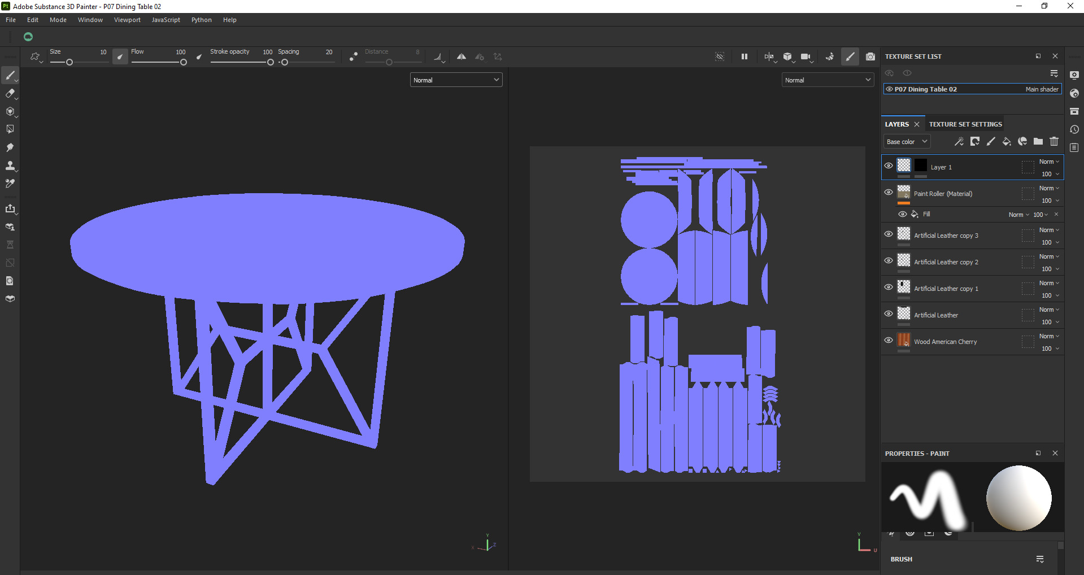Hide Artificial Leather copy 3 layer

coord(889,234)
